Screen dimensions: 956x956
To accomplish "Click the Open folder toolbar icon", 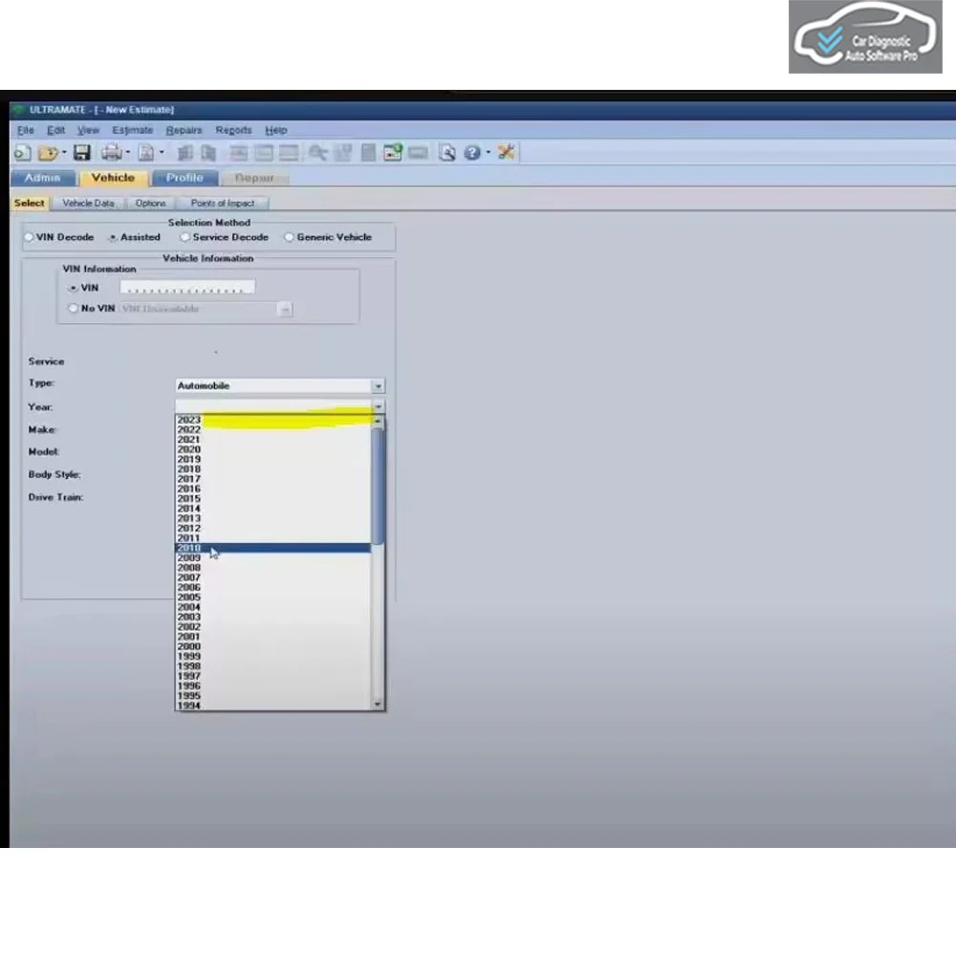I will click(x=48, y=152).
